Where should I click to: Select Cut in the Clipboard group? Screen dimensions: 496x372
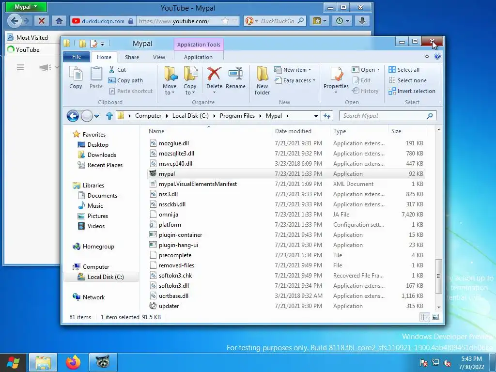coord(117,70)
